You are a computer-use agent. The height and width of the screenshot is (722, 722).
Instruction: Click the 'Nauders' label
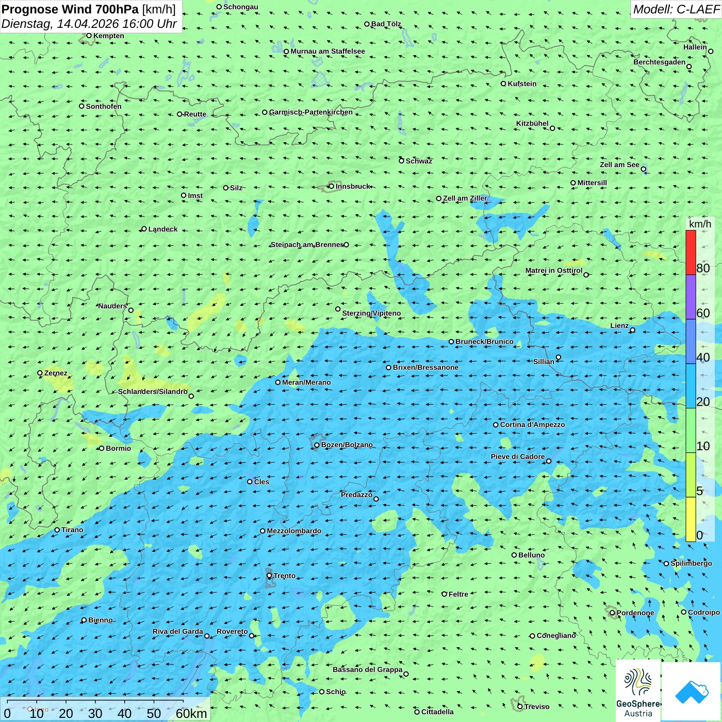click(112, 306)
